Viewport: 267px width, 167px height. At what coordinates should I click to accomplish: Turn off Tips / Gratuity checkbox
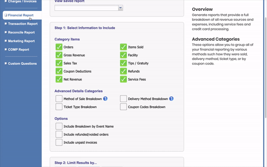coord(123,63)
